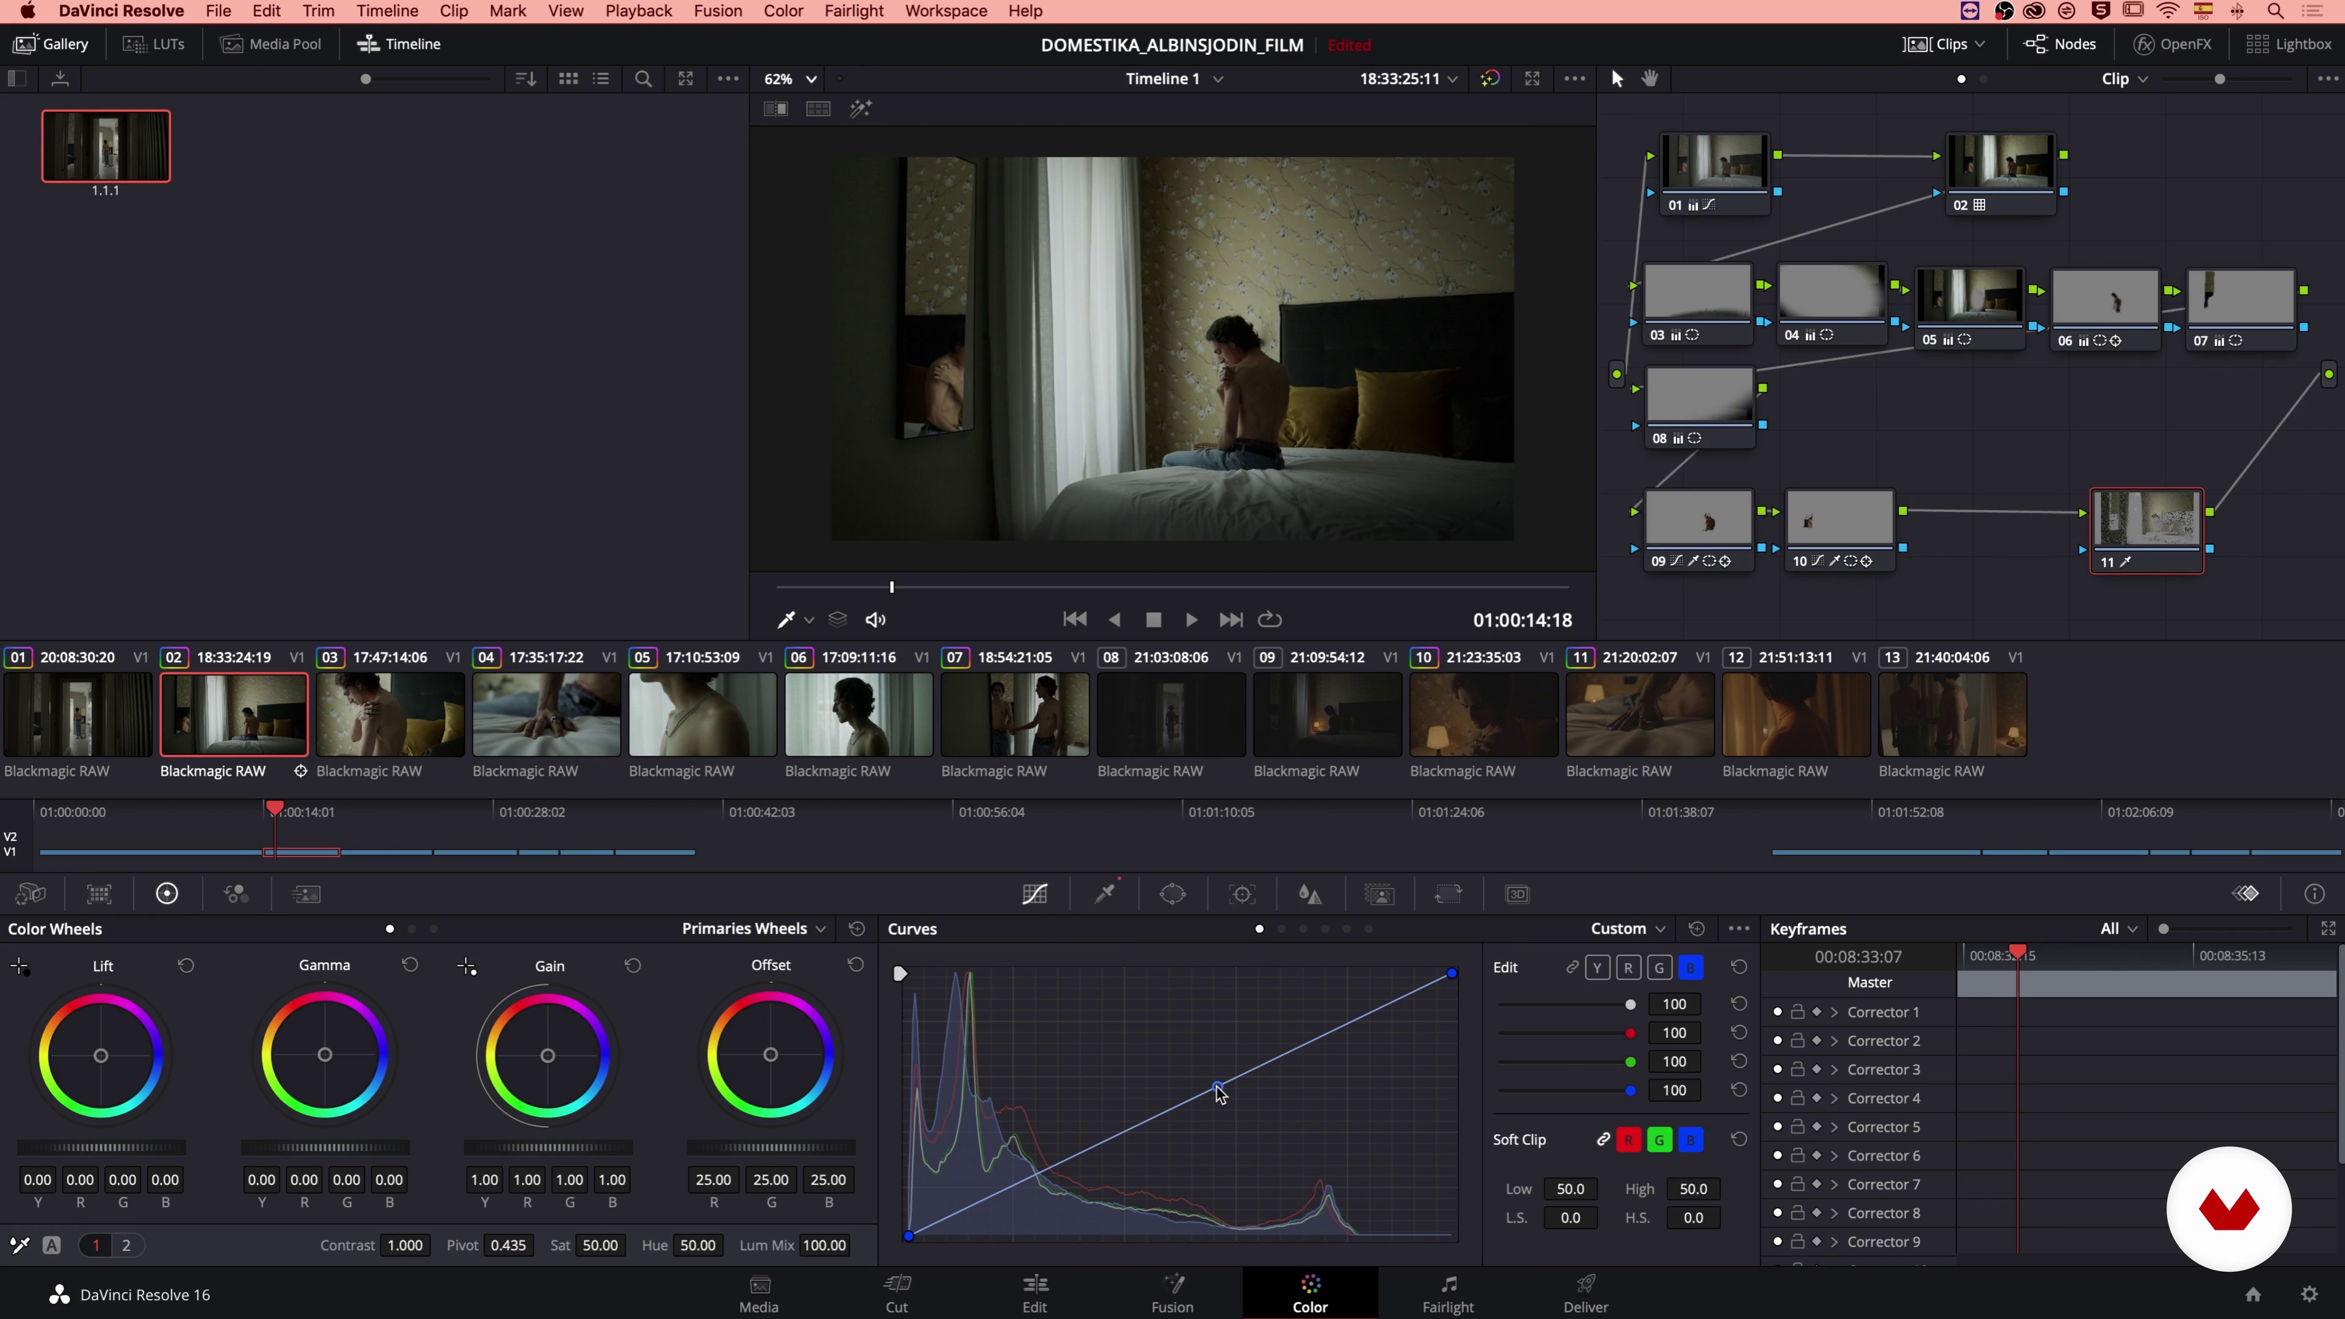Select the hand pan tool in node editor
The width and height of the screenshot is (2345, 1319).
pos(1649,78)
